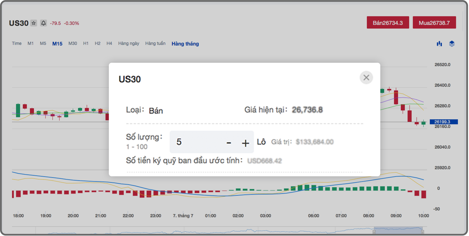The height and width of the screenshot is (236, 469).
Task: Add US30 to favorites with star icon
Action: click(x=34, y=23)
